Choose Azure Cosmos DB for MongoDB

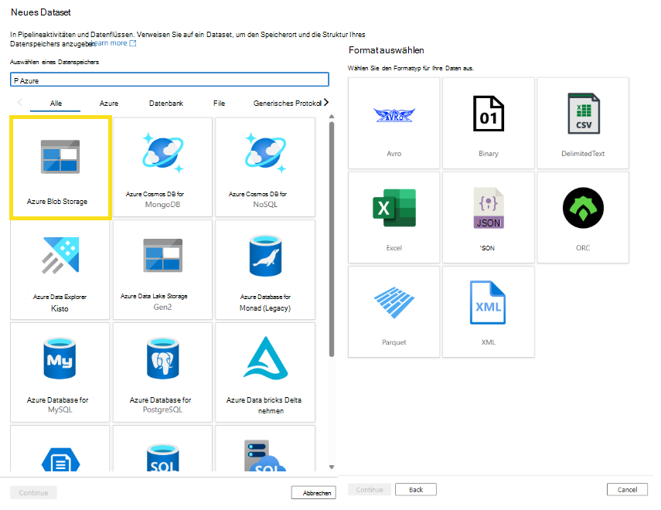coord(162,166)
